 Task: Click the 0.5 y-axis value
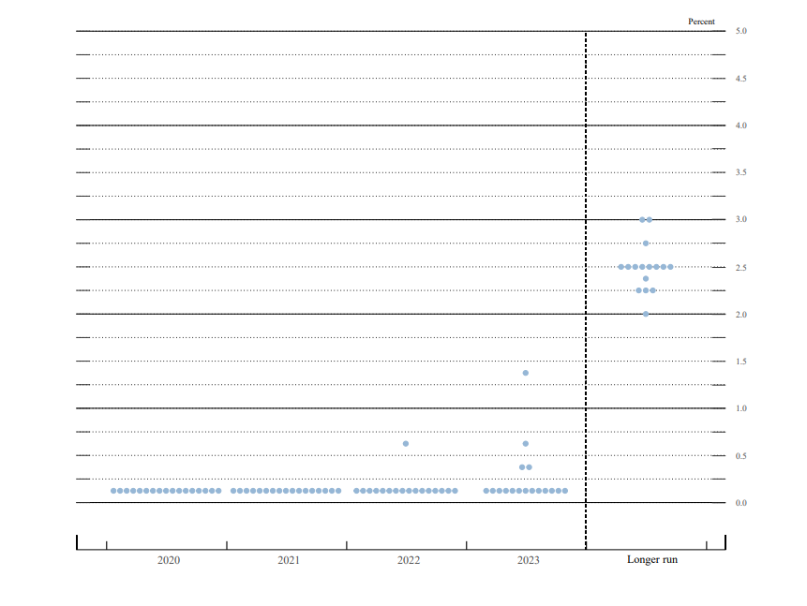(740, 456)
